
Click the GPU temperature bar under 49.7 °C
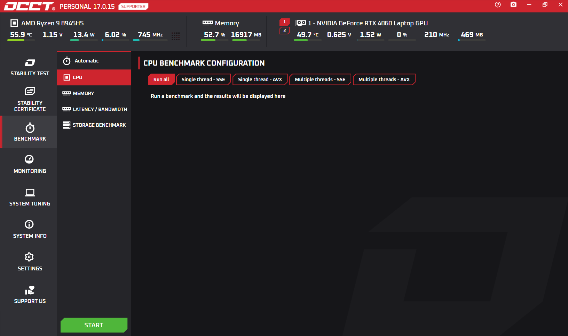click(x=308, y=40)
